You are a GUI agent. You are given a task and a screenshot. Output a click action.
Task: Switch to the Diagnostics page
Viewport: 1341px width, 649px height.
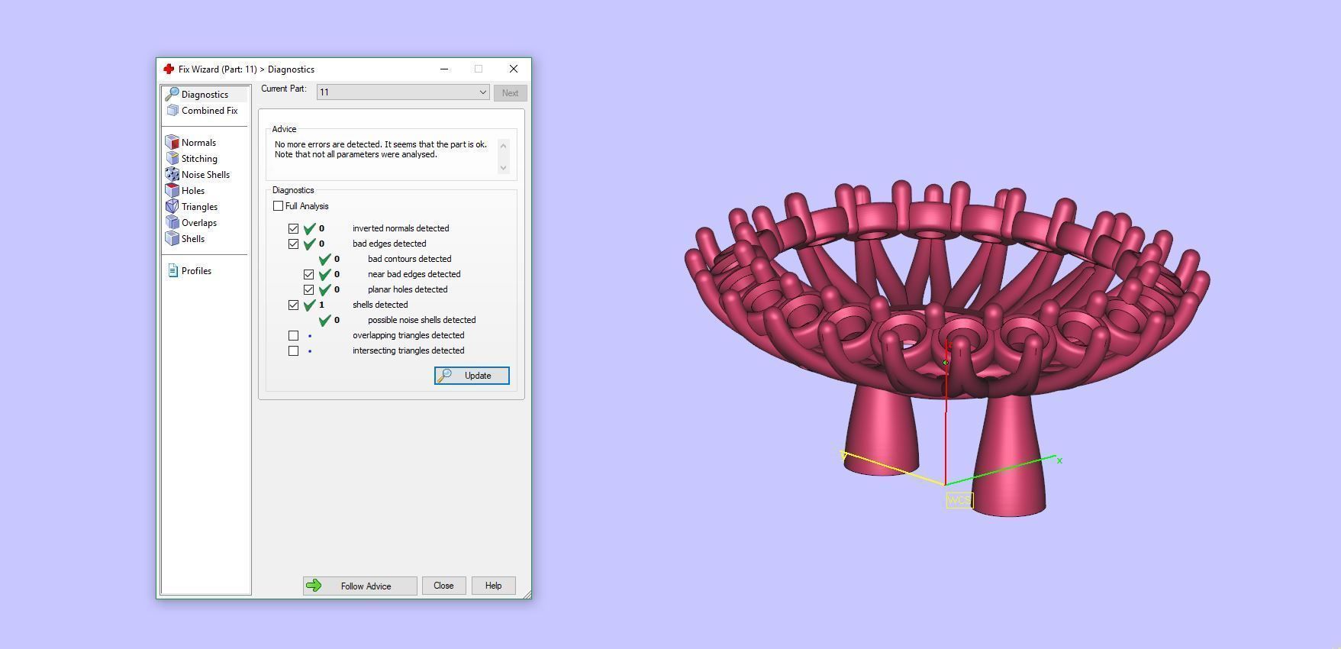click(x=204, y=95)
